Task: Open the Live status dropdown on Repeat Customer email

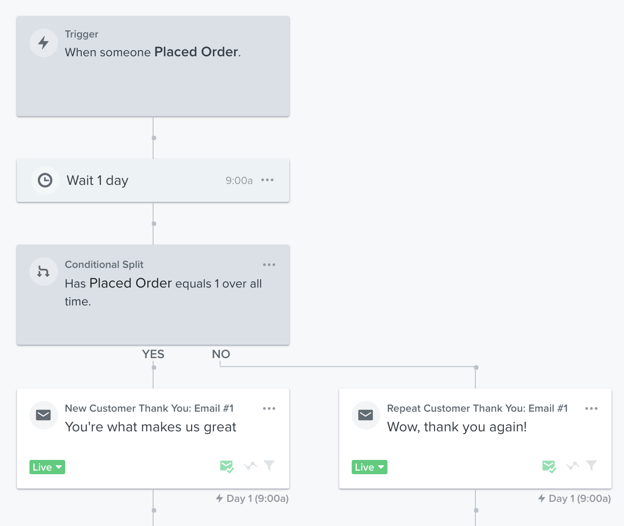Action: [x=369, y=467]
